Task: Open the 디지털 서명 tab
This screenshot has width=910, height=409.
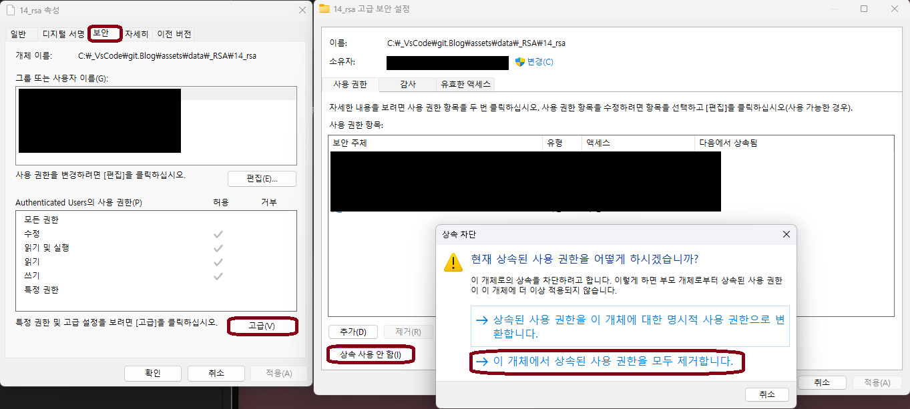Action: click(63, 34)
